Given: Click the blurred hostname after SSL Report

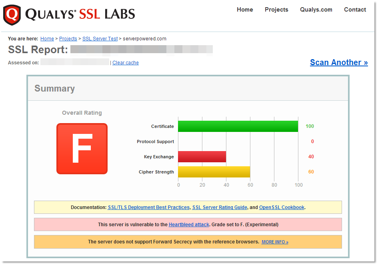Looking at the screenshot, I should tap(142, 50).
